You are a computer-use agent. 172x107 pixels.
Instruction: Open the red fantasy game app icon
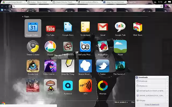pos(33,85)
